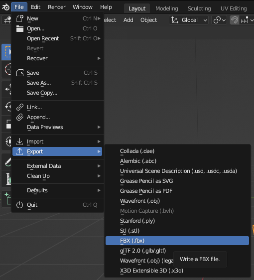Open the Global orientation dropdown
This screenshot has width=254, height=280.
click(x=189, y=20)
